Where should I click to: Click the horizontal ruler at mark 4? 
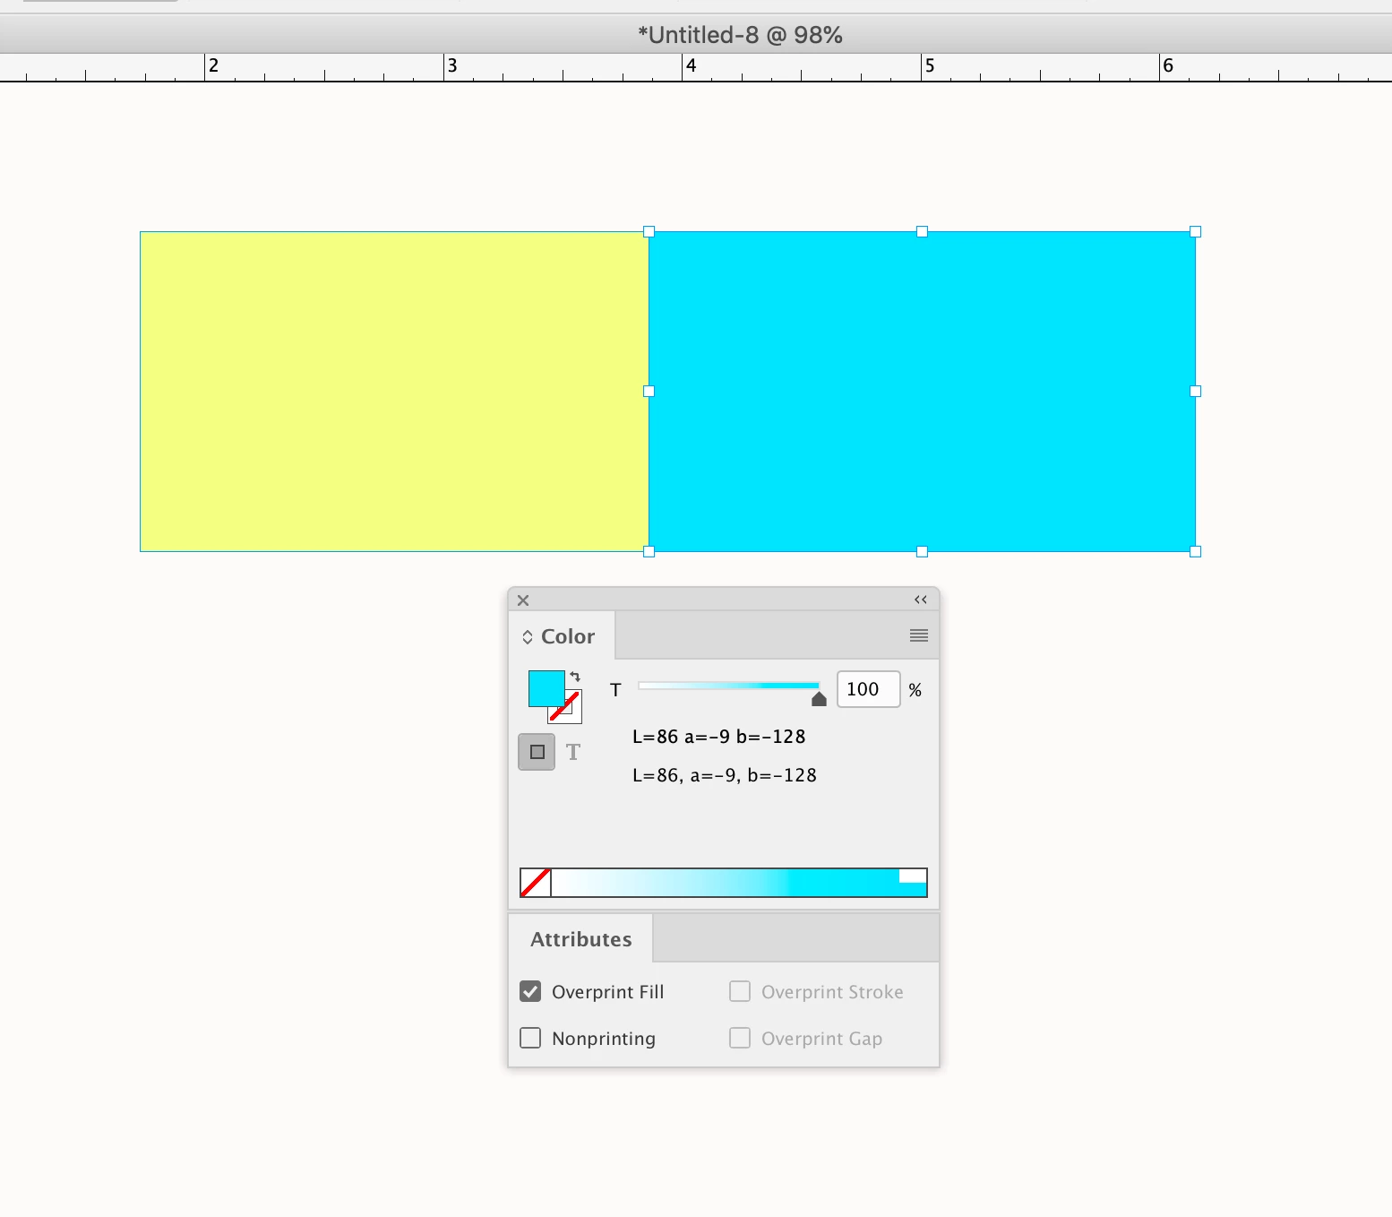point(691,65)
